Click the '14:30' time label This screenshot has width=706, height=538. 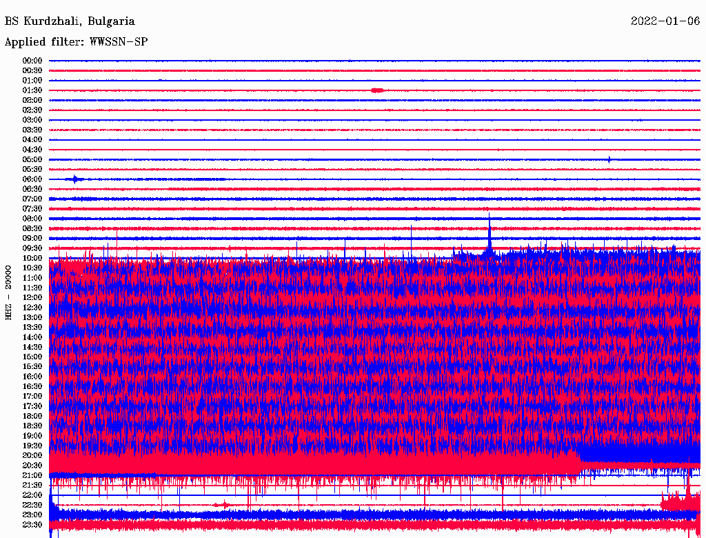pyautogui.click(x=32, y=346)
